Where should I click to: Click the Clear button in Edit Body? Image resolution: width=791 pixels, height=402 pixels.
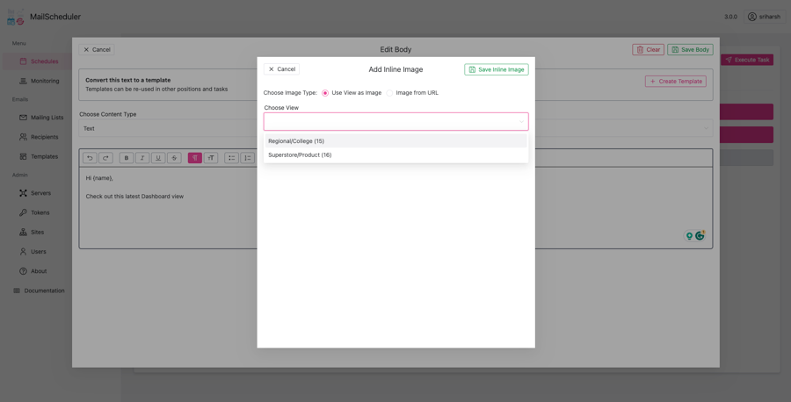click(x=649, y=49)
